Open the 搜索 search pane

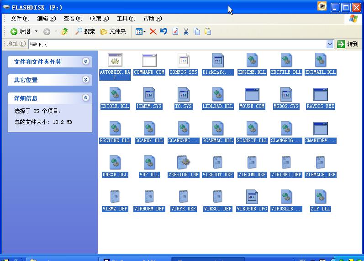(85, 31)
